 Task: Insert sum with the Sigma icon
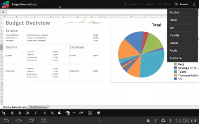pyautogui.click(x=36, y=113)
